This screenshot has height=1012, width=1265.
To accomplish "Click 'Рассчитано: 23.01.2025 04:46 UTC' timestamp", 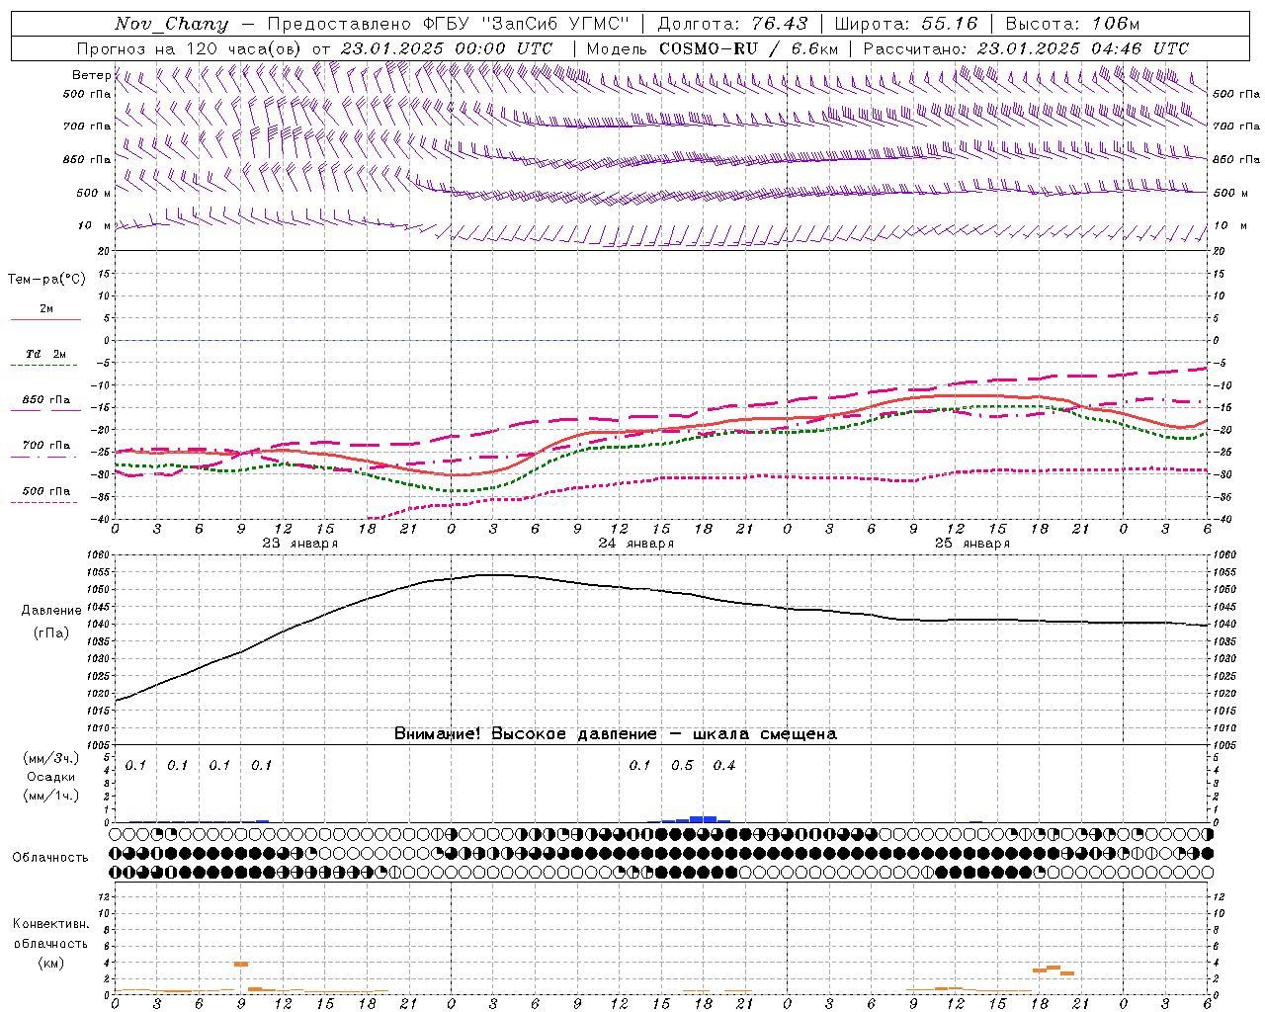I will coord(1026,48).
